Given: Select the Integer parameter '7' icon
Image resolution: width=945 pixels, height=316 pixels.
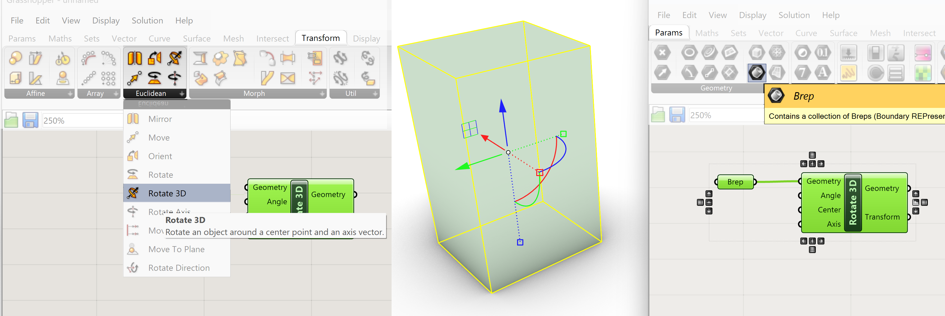Looking at the screenshot, I should [x=802, y=73].
